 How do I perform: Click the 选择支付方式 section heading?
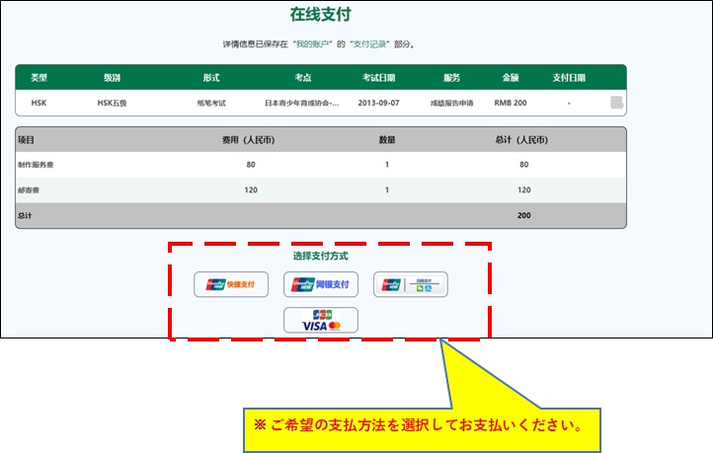320,257
